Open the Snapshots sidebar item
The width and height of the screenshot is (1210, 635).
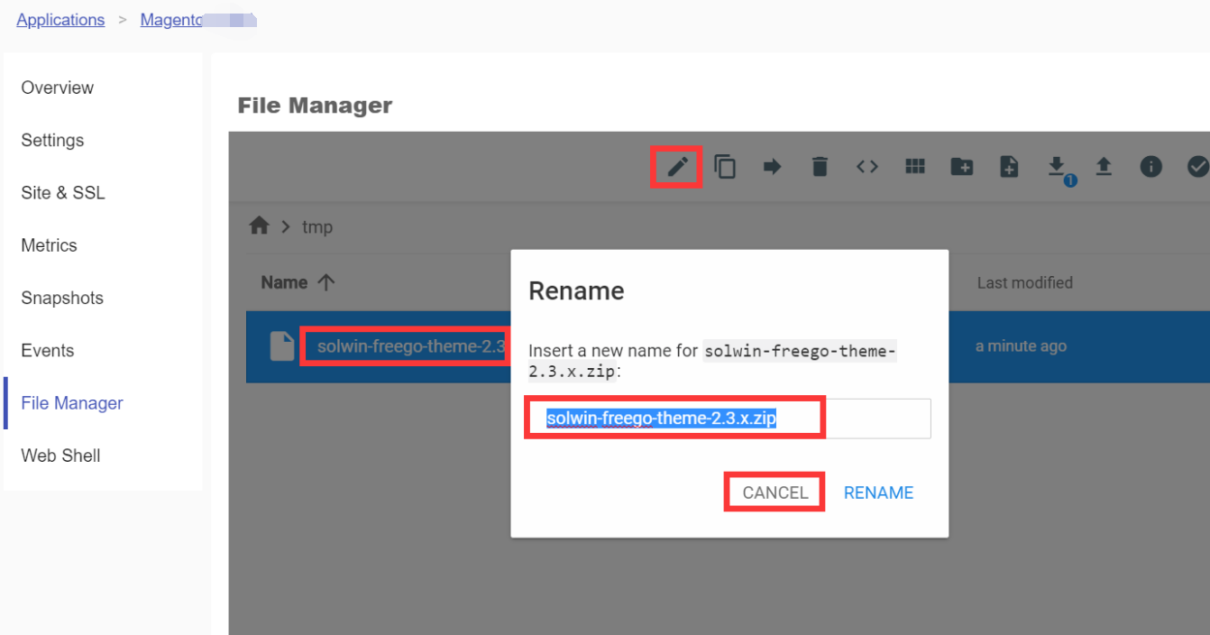coord(62,298)
